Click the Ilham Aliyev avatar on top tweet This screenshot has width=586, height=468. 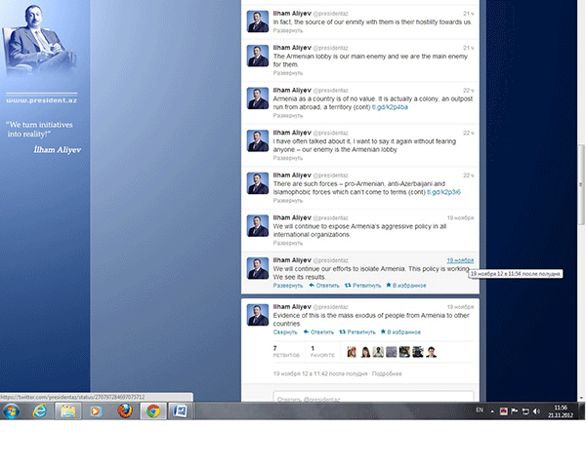click(258, 21)
